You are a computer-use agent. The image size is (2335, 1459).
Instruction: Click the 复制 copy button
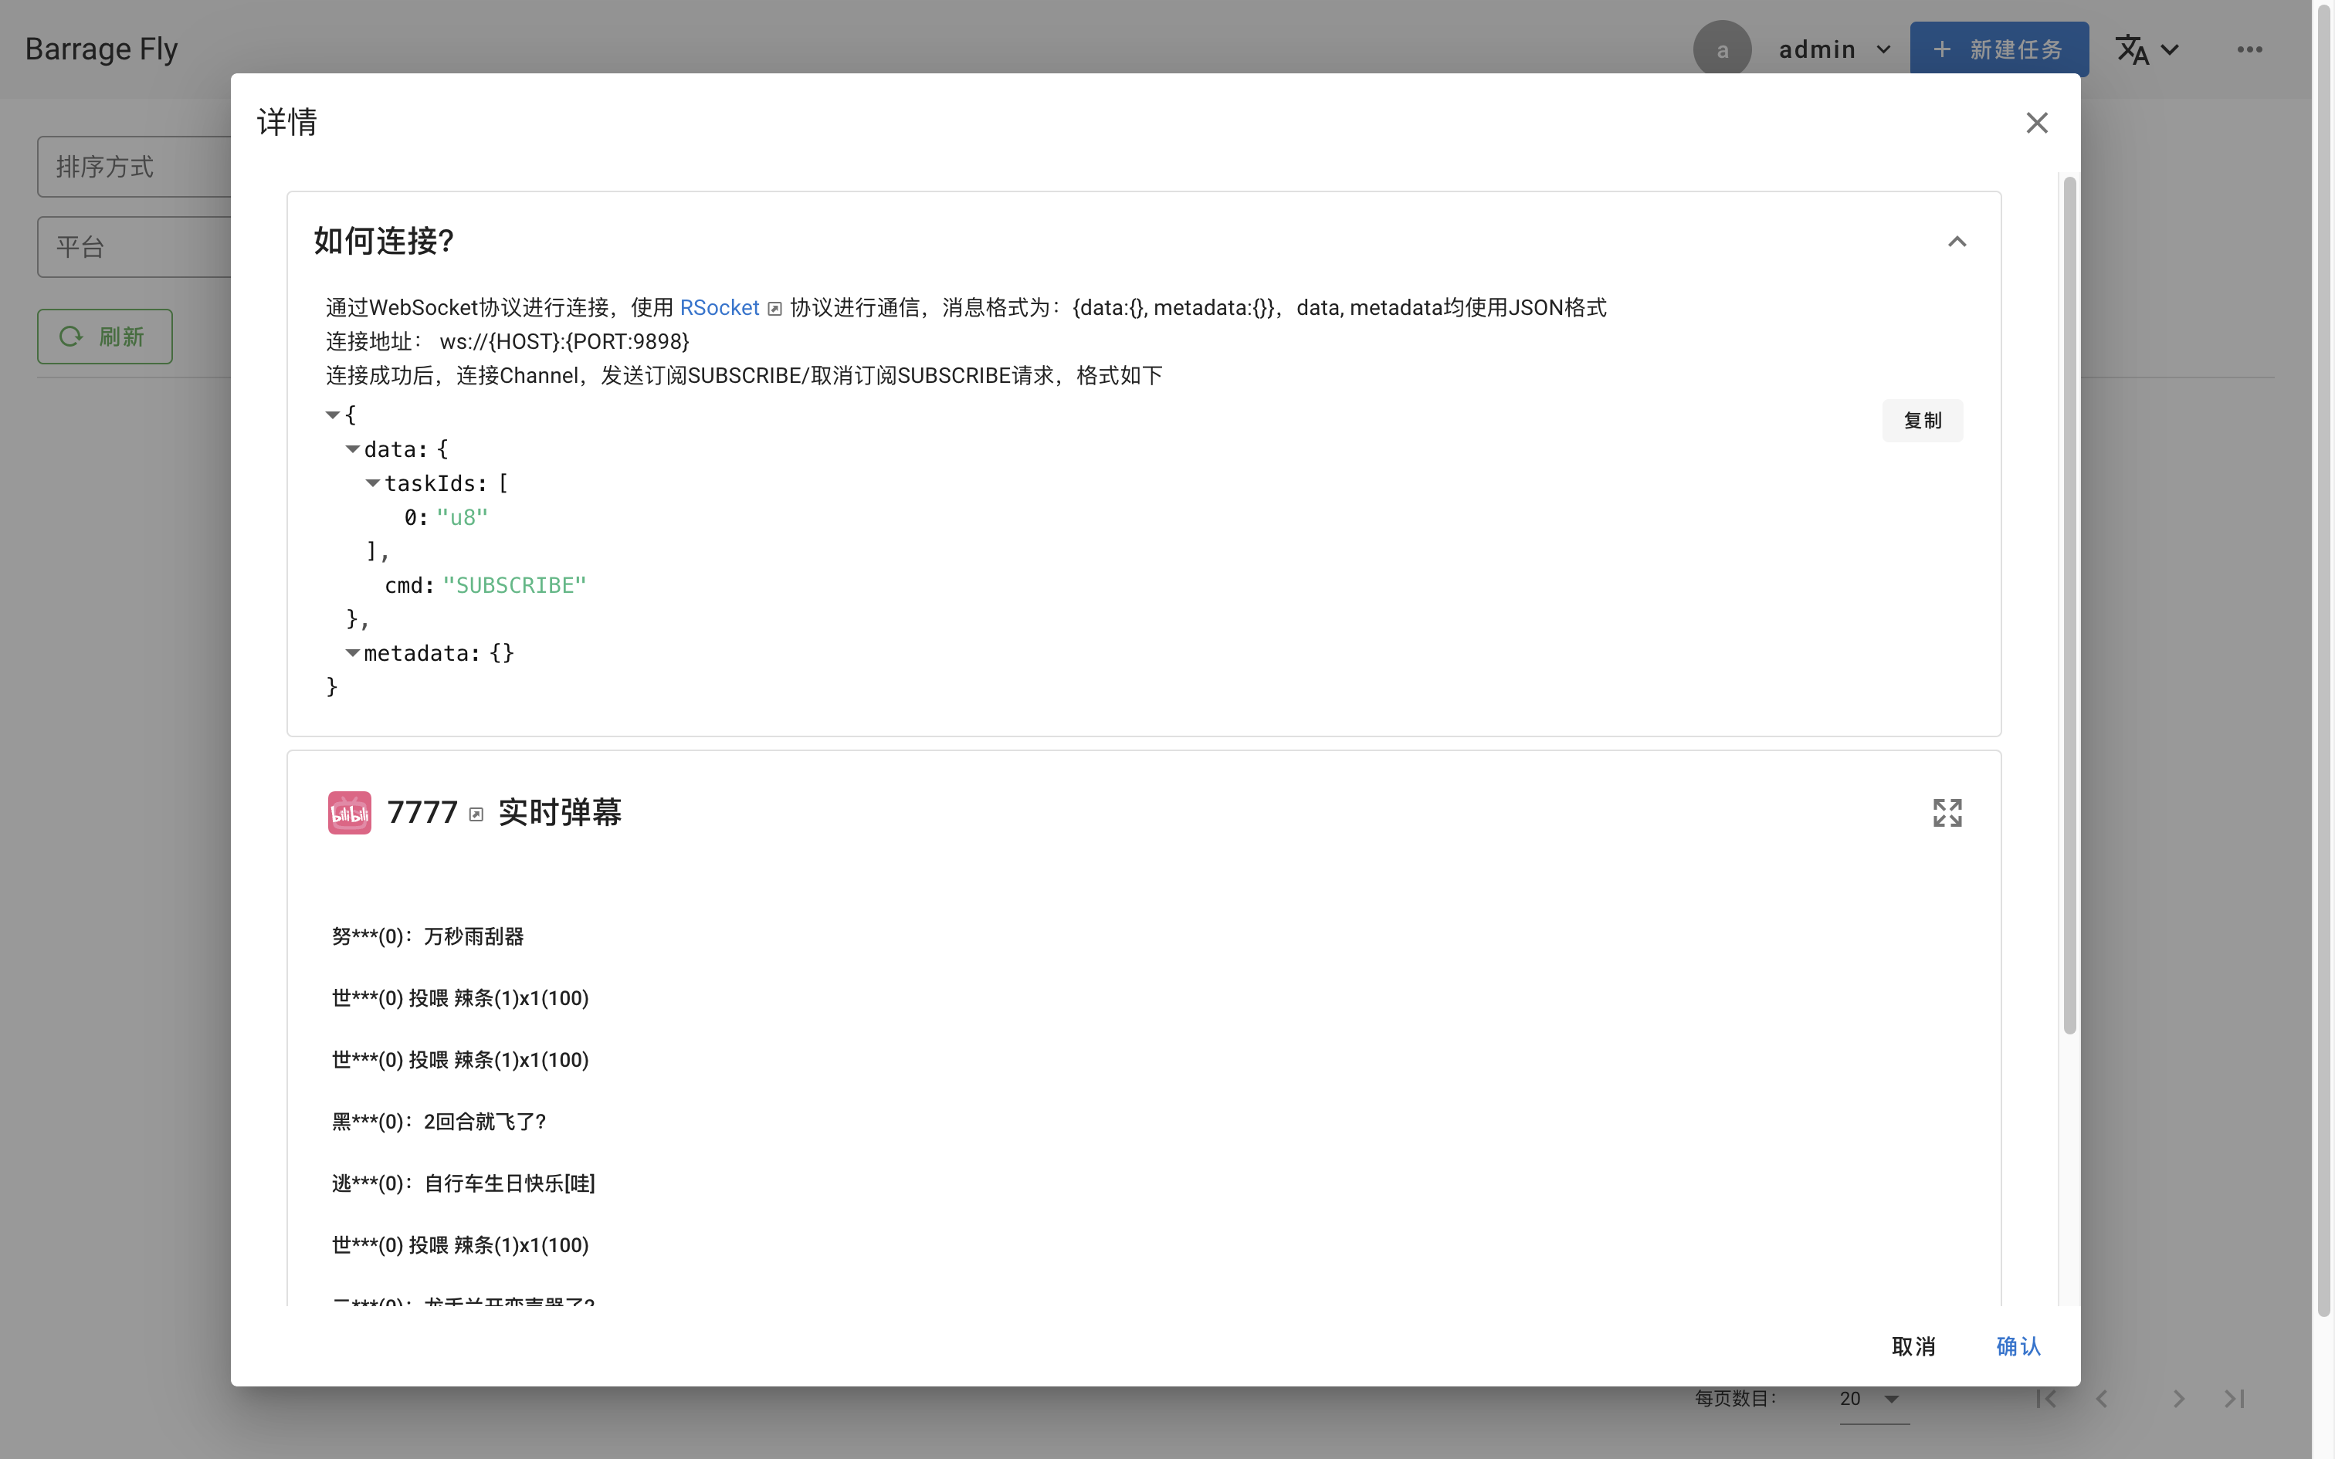coord(1921,421)
